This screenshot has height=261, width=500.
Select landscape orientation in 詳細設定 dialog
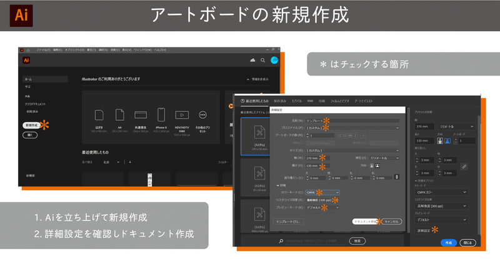pyautogui.click(x=377, y=166)
